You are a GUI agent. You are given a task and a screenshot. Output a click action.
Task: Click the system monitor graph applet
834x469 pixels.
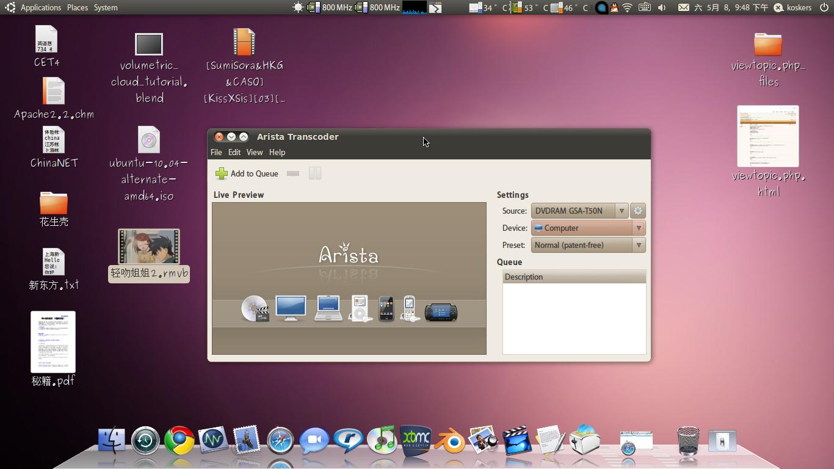(x=415, y=7)
